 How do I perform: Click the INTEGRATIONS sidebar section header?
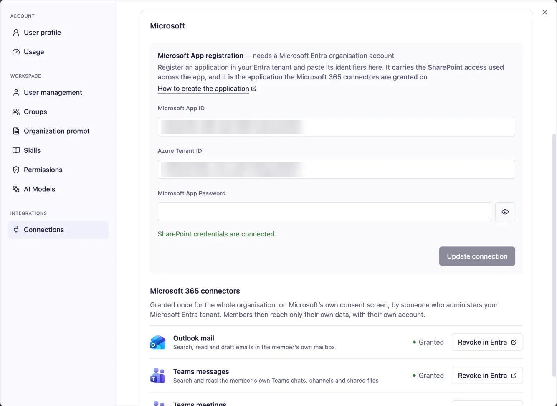point(28,213)
